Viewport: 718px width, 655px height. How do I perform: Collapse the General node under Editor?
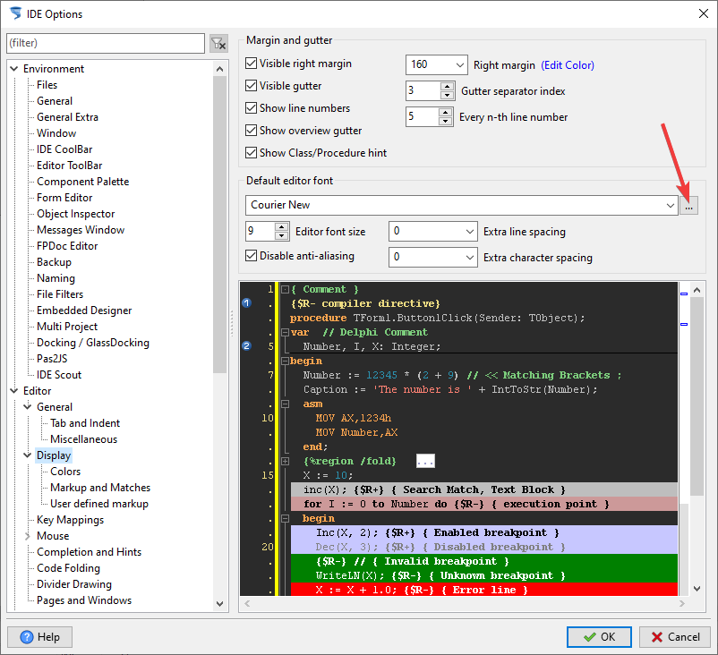[x=28, y=406]
